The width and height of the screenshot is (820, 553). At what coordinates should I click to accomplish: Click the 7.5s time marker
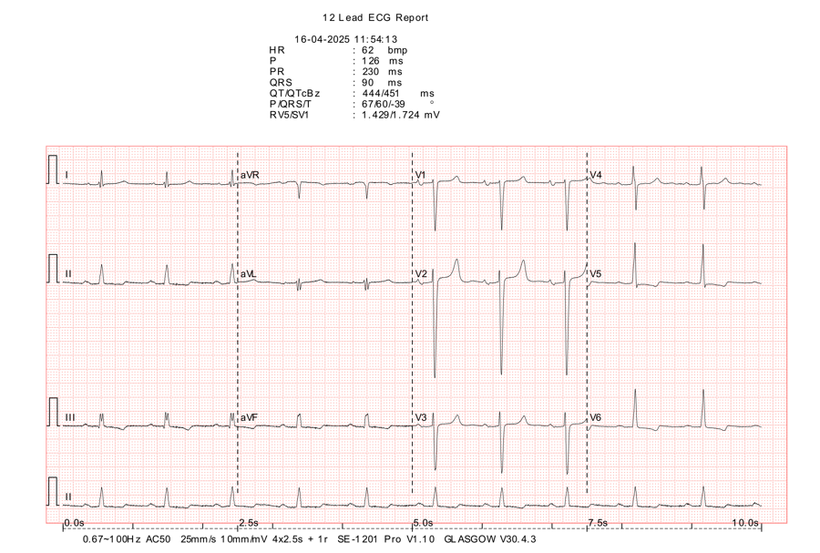[x=597, y=523]
